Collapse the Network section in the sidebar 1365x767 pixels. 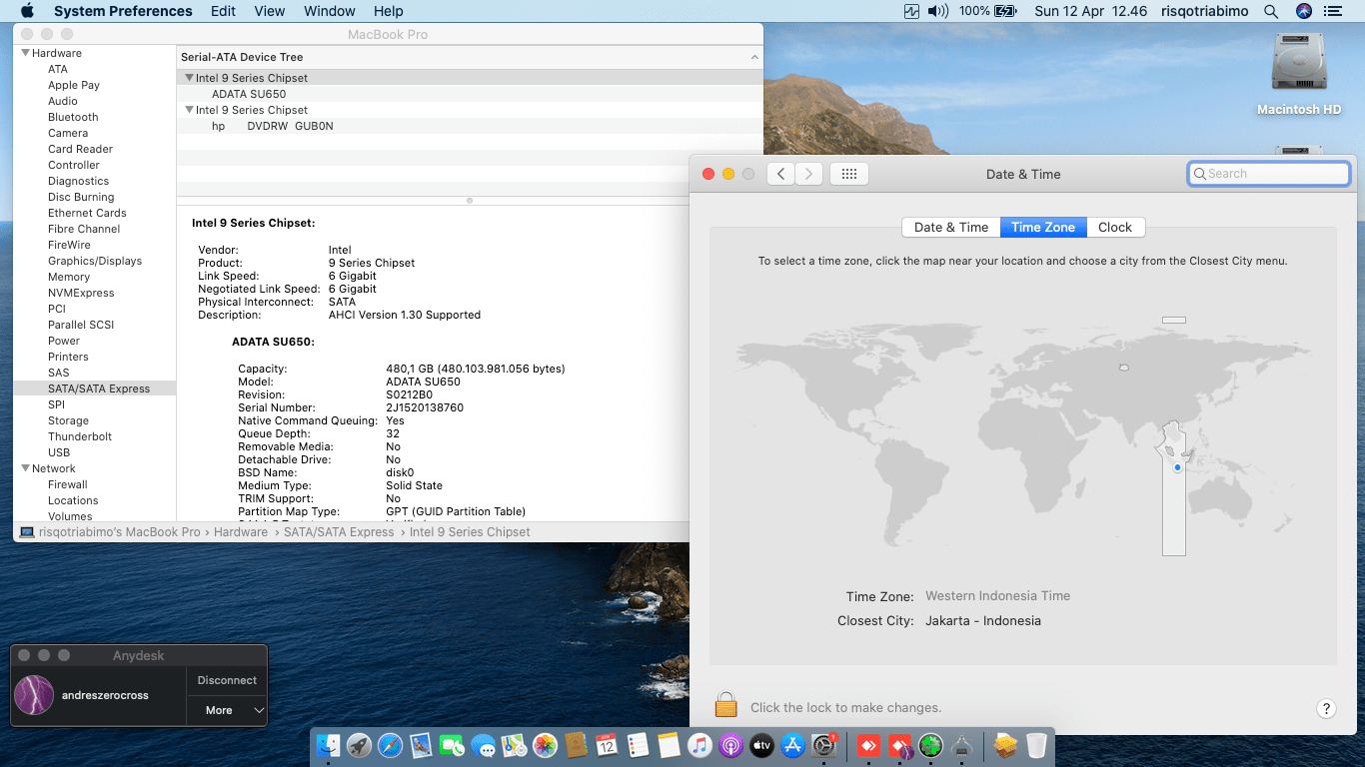25,468
